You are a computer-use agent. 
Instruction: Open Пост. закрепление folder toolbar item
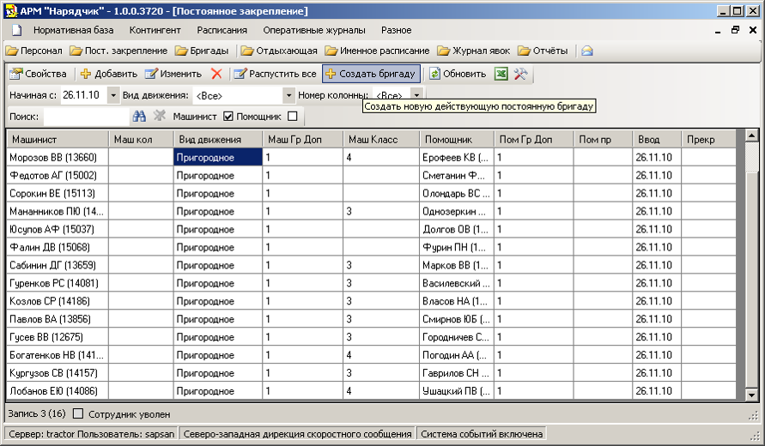tap(118, 51)
